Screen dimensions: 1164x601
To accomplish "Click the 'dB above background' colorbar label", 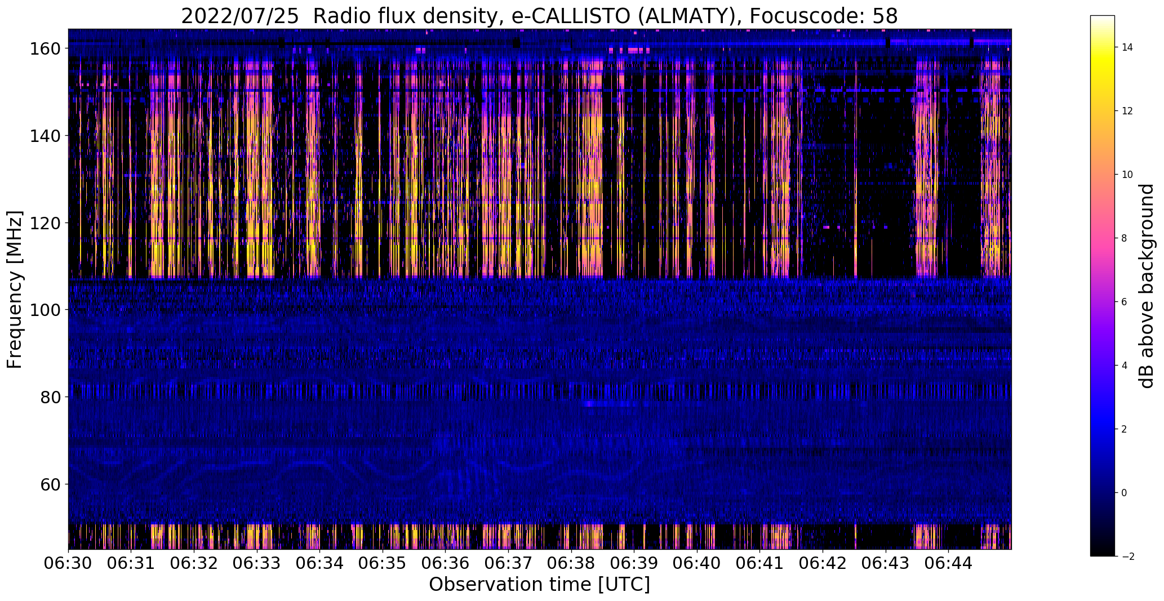I will tap(1147, 286).
